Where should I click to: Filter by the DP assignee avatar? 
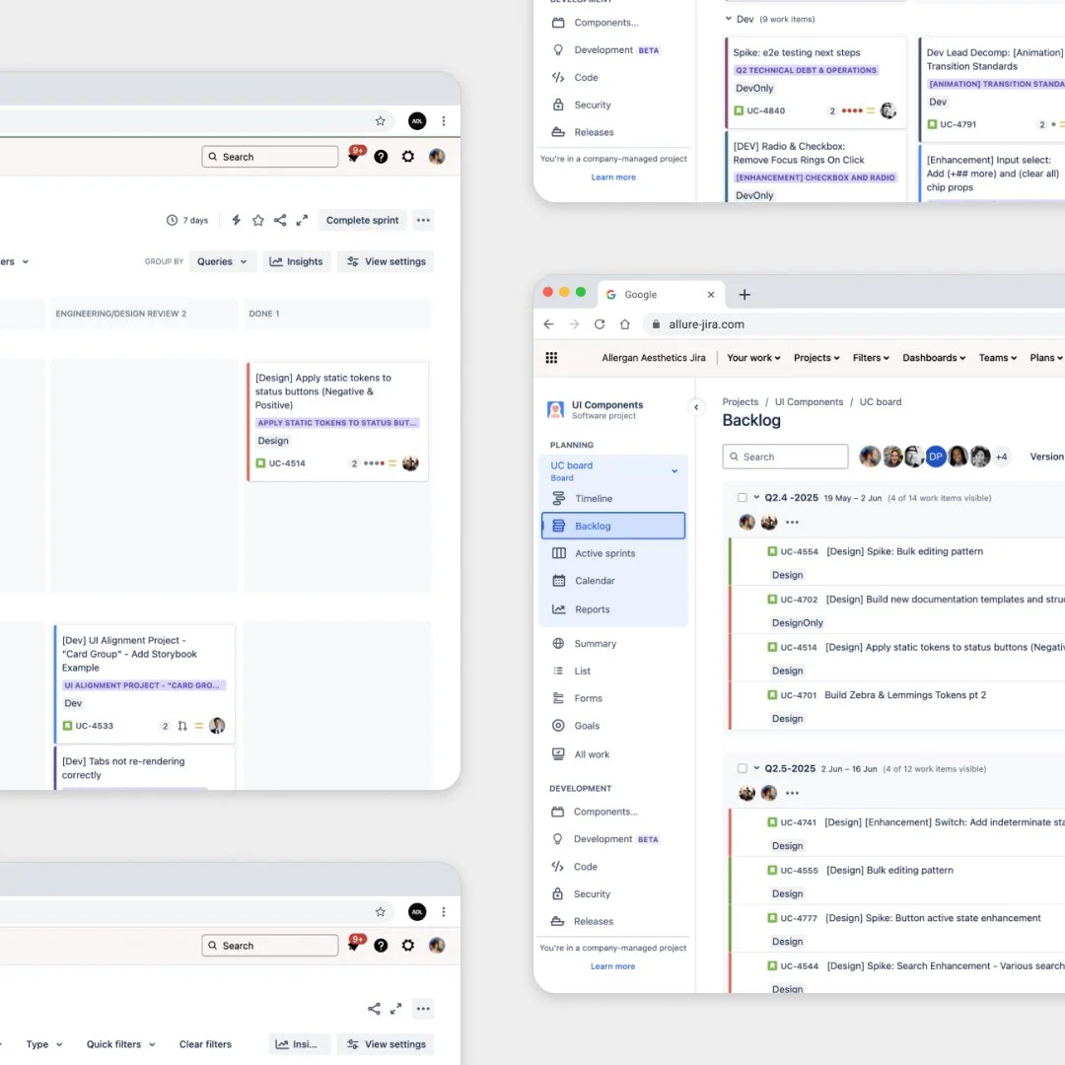click(935, 457)
